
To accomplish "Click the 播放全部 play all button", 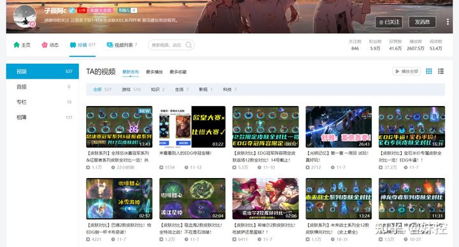I will (x=407, y=71).
